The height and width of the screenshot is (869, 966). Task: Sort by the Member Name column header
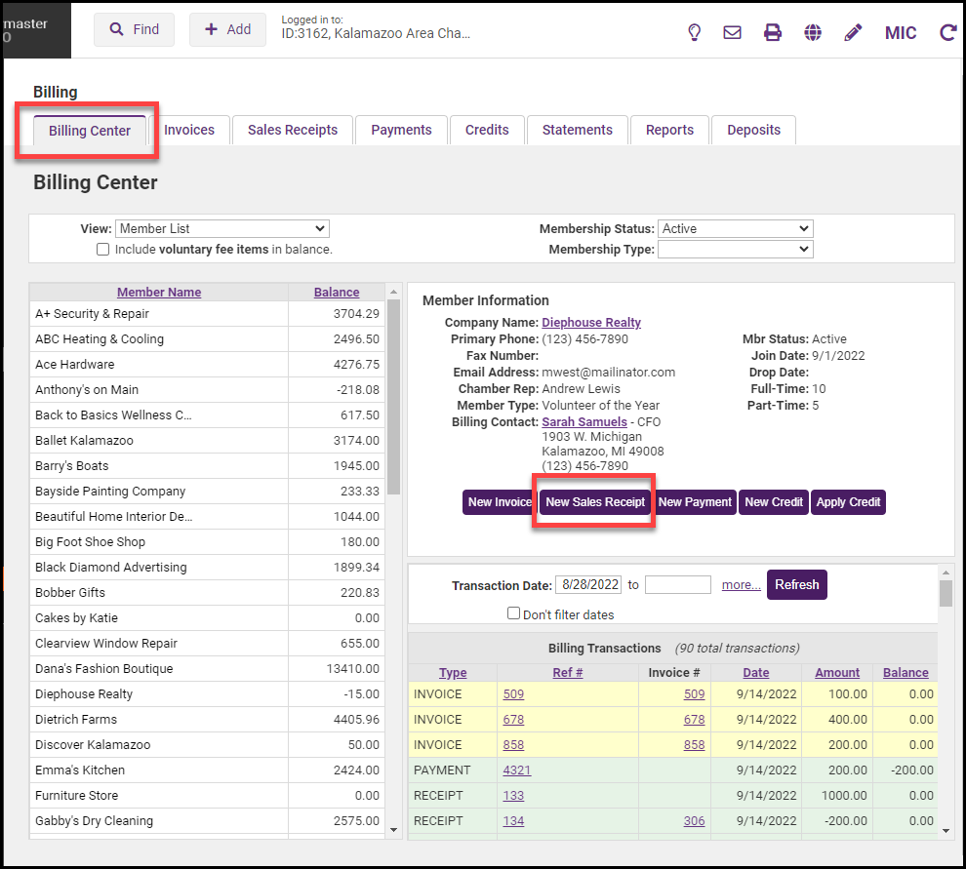click(x=159, y=293)
